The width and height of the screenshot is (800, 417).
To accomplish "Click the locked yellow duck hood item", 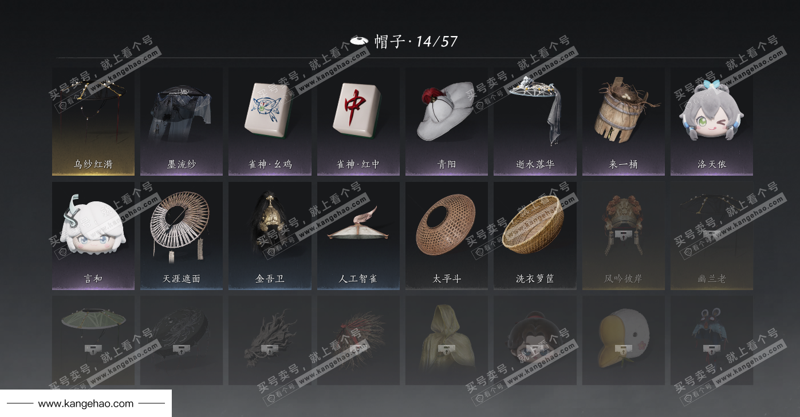I will click(x=624, y=340).
